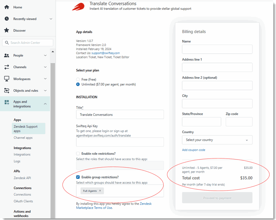
Task: Remove the Full Agents group tag
Action: click(100, 191)
